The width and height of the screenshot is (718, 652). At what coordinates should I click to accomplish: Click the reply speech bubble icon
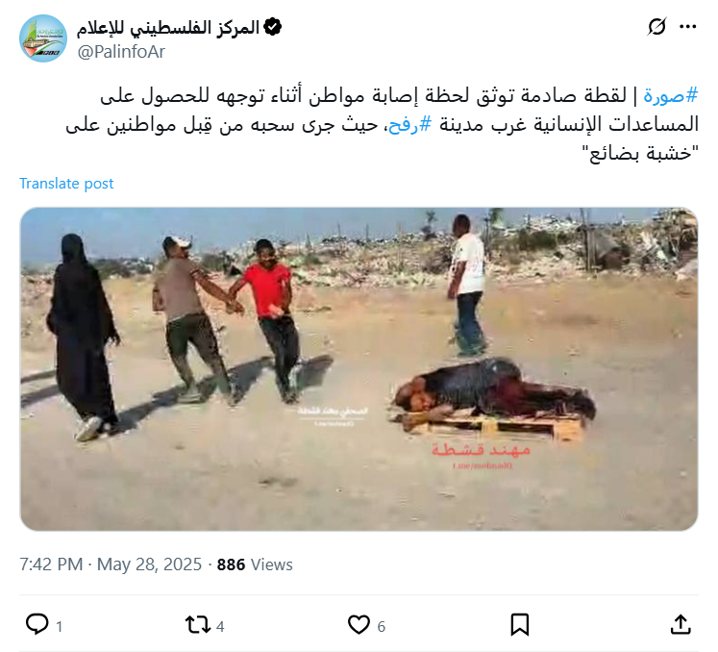click(37, 624)
